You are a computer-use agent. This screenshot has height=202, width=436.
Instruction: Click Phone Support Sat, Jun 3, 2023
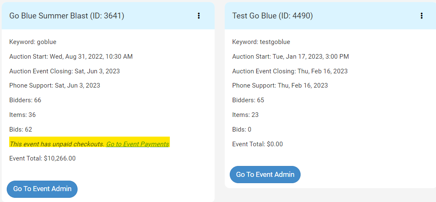[54, 85]
